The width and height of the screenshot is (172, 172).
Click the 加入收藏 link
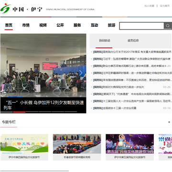click(x=150, y=6)
